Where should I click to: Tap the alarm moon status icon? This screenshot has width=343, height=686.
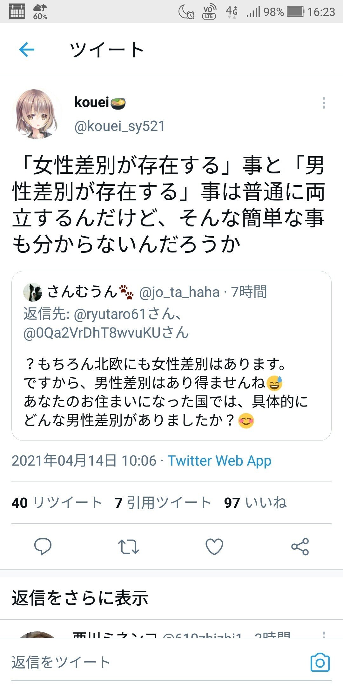click(186, 12)
